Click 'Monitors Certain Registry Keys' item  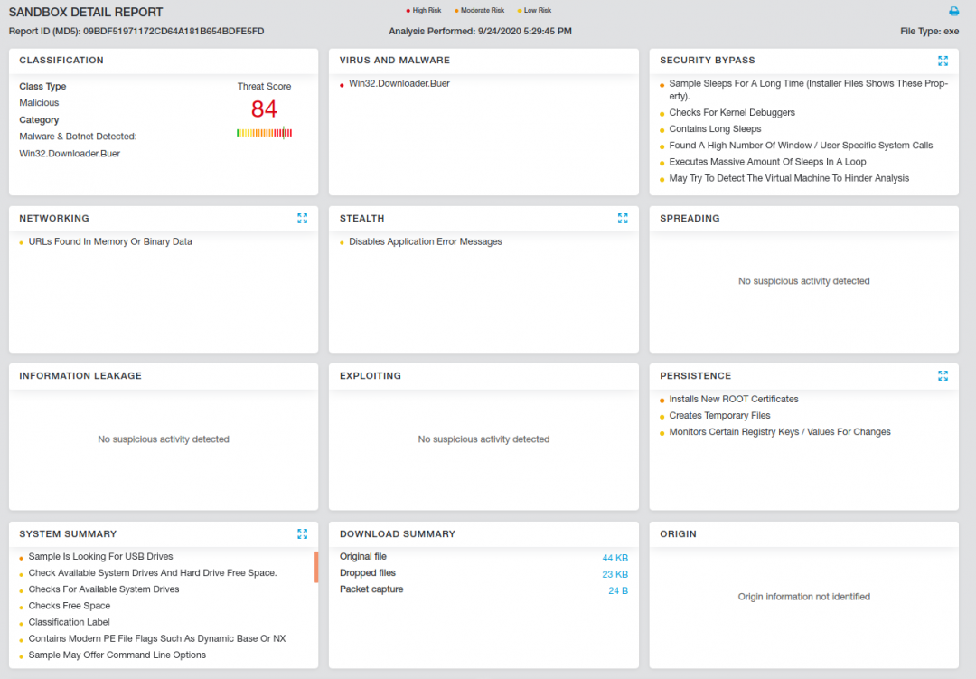click(x=779, y=432)
